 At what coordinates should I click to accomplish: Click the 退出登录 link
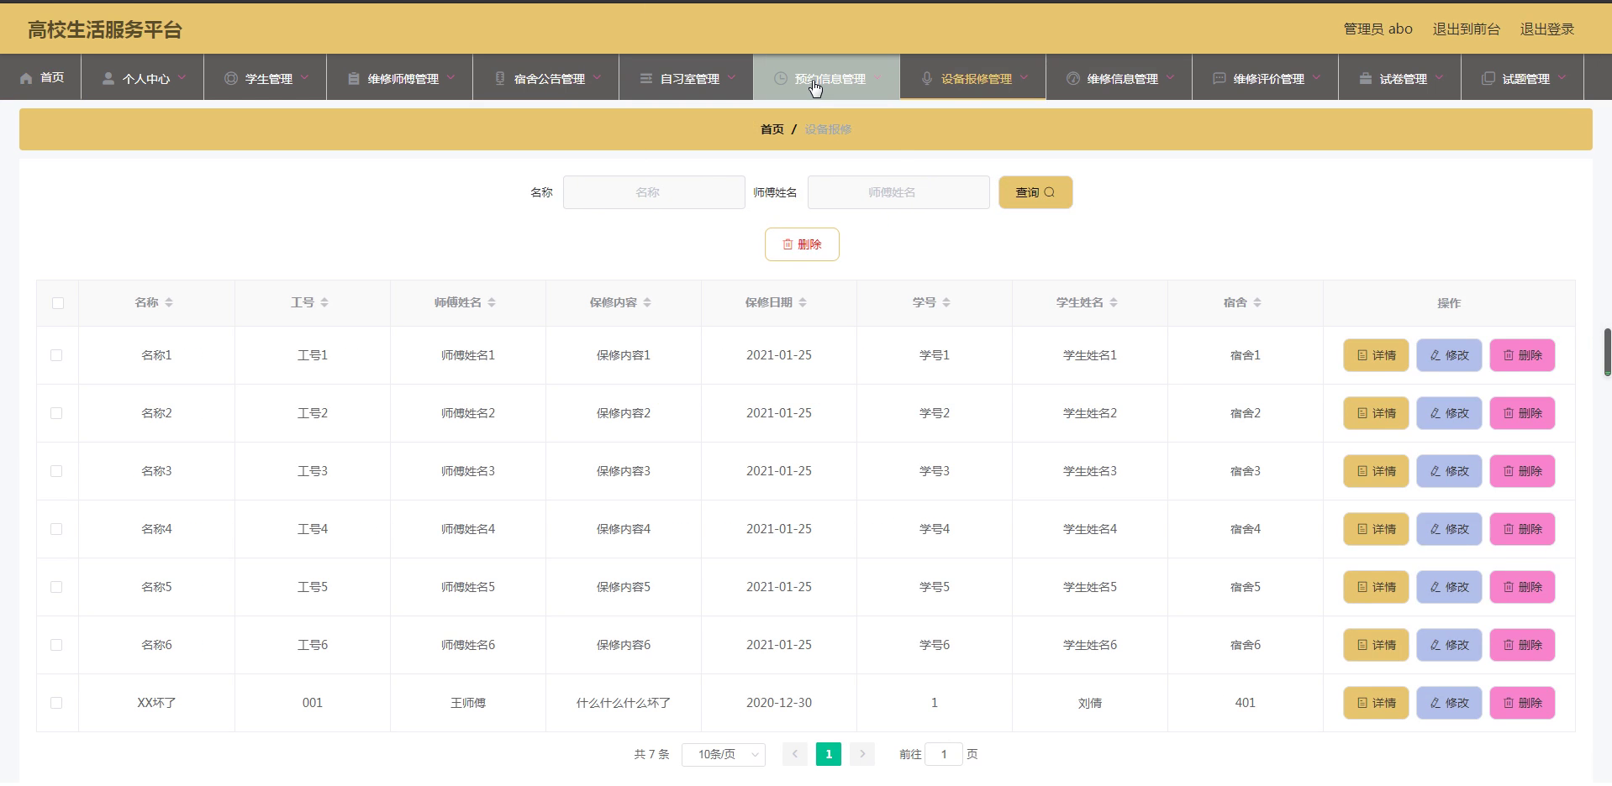click(1546, 29)
